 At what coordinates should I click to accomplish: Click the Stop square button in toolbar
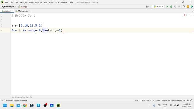[179, 7]
